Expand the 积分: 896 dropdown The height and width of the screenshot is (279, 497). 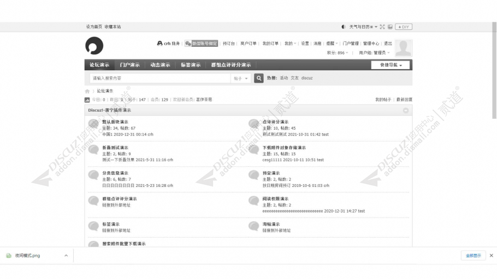pos(338,53)
